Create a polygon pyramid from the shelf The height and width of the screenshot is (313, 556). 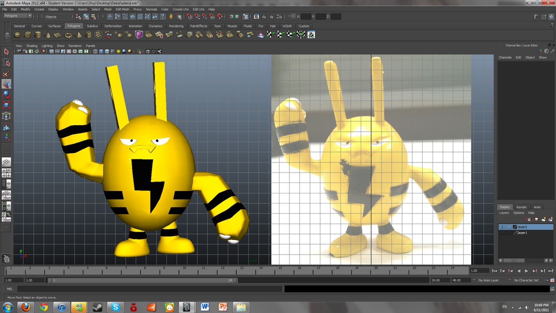[79, 34]
